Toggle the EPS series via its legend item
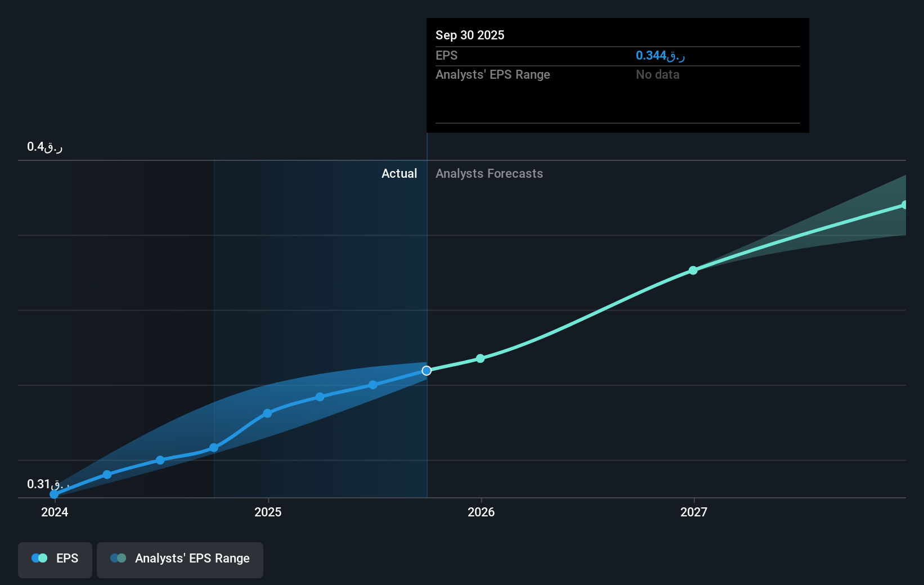Viewport: 924px width, 585px height. tap(55, 560)
